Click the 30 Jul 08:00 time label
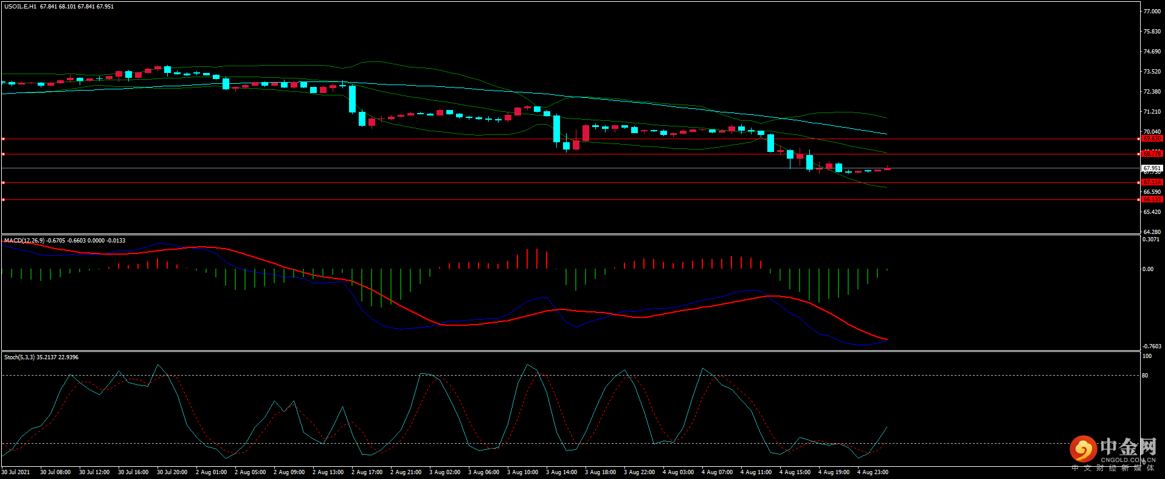 pos(55,472)
